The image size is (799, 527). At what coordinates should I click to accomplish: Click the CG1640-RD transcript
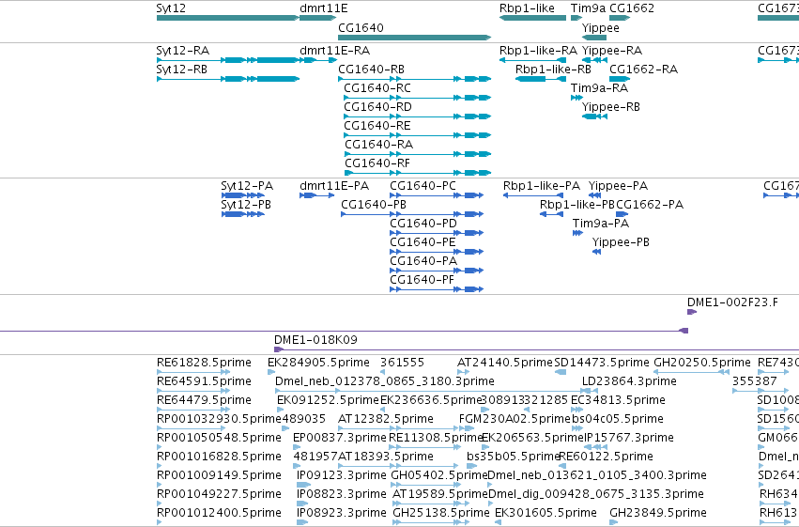click(418, 116)
